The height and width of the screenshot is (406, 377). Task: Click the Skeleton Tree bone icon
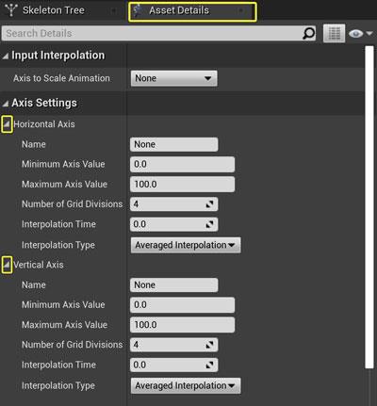click(x=11, y=10)
